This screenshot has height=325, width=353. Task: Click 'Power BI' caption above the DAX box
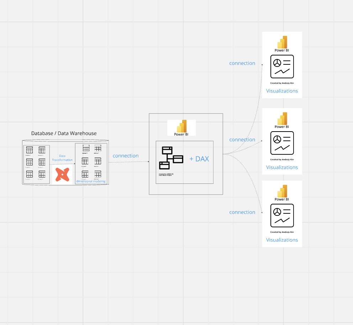point(181,134)
